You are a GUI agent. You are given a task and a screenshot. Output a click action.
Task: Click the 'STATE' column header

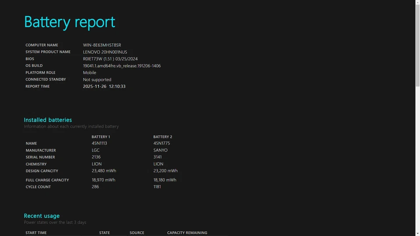point(105,233)
